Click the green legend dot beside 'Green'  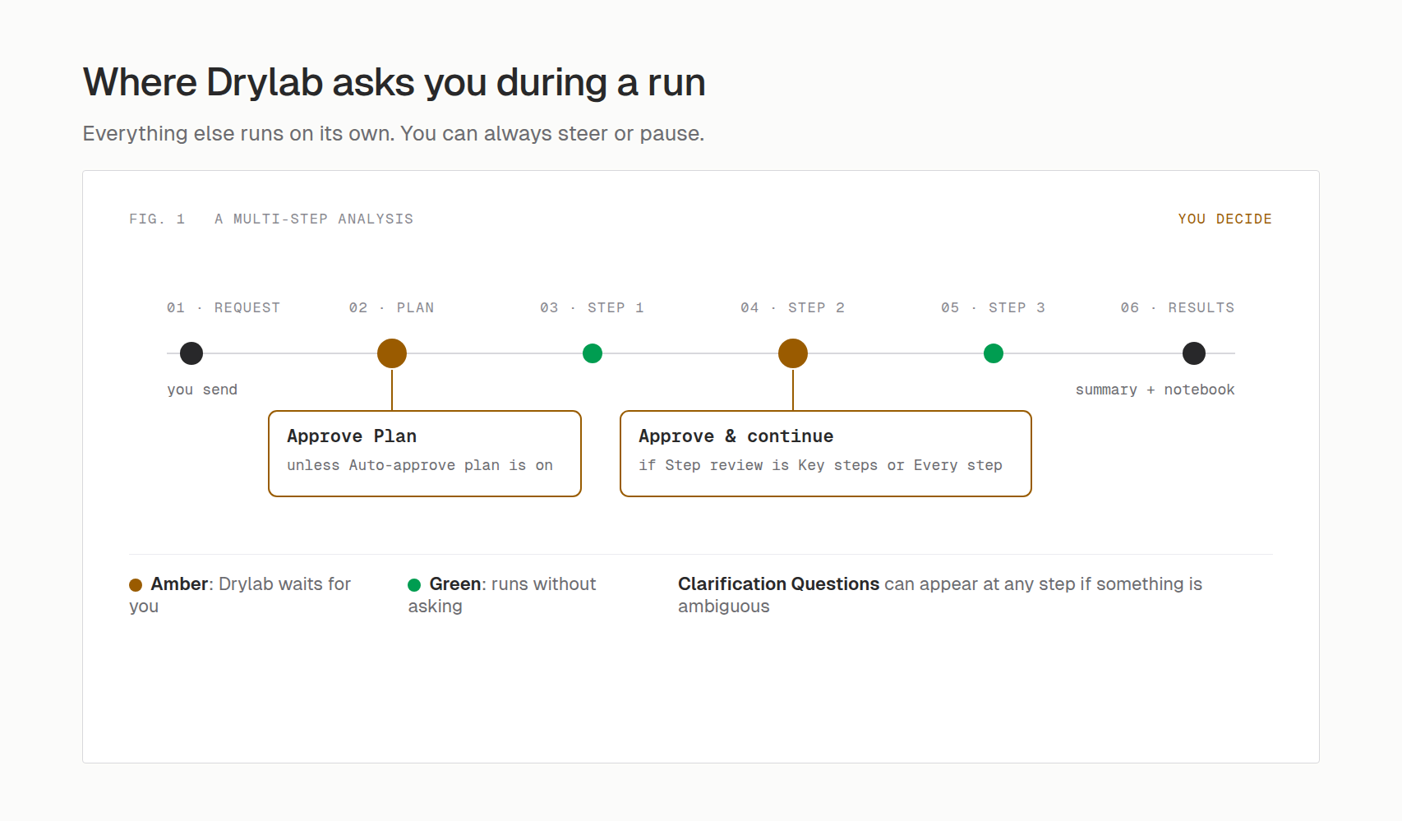[414, 585]
